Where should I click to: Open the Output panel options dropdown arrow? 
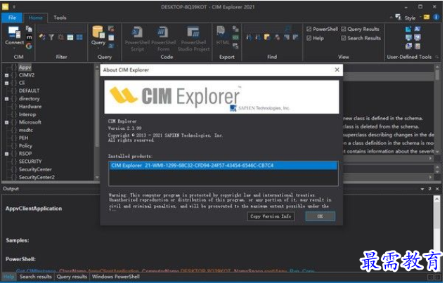[x=422, y=189]
